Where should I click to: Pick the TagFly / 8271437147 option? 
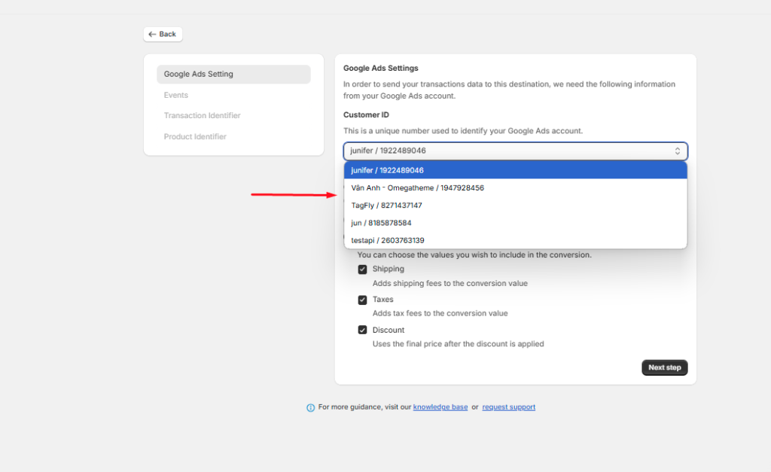pos(515,206)
